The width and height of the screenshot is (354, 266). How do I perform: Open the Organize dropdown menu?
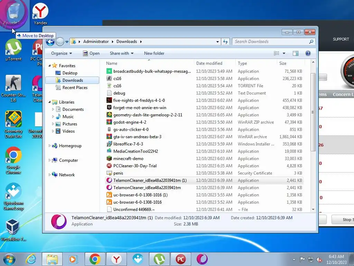click(x=62, y=53)
